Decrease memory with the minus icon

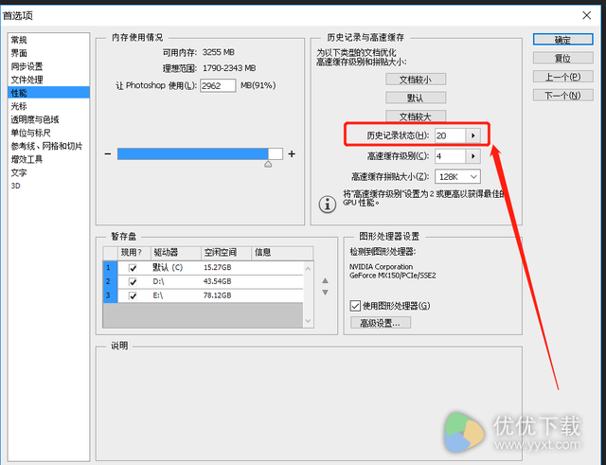pyautogui.click(x=108, y=153)
